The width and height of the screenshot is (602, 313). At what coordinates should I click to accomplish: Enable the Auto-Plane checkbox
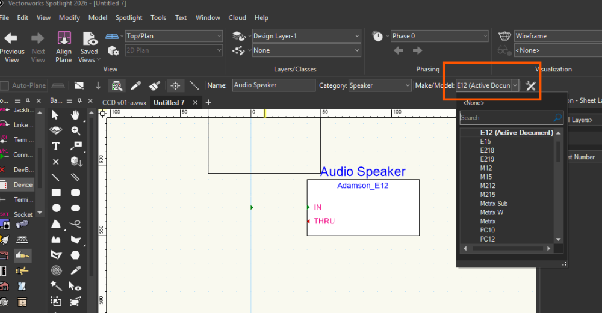tap(5, 85)
